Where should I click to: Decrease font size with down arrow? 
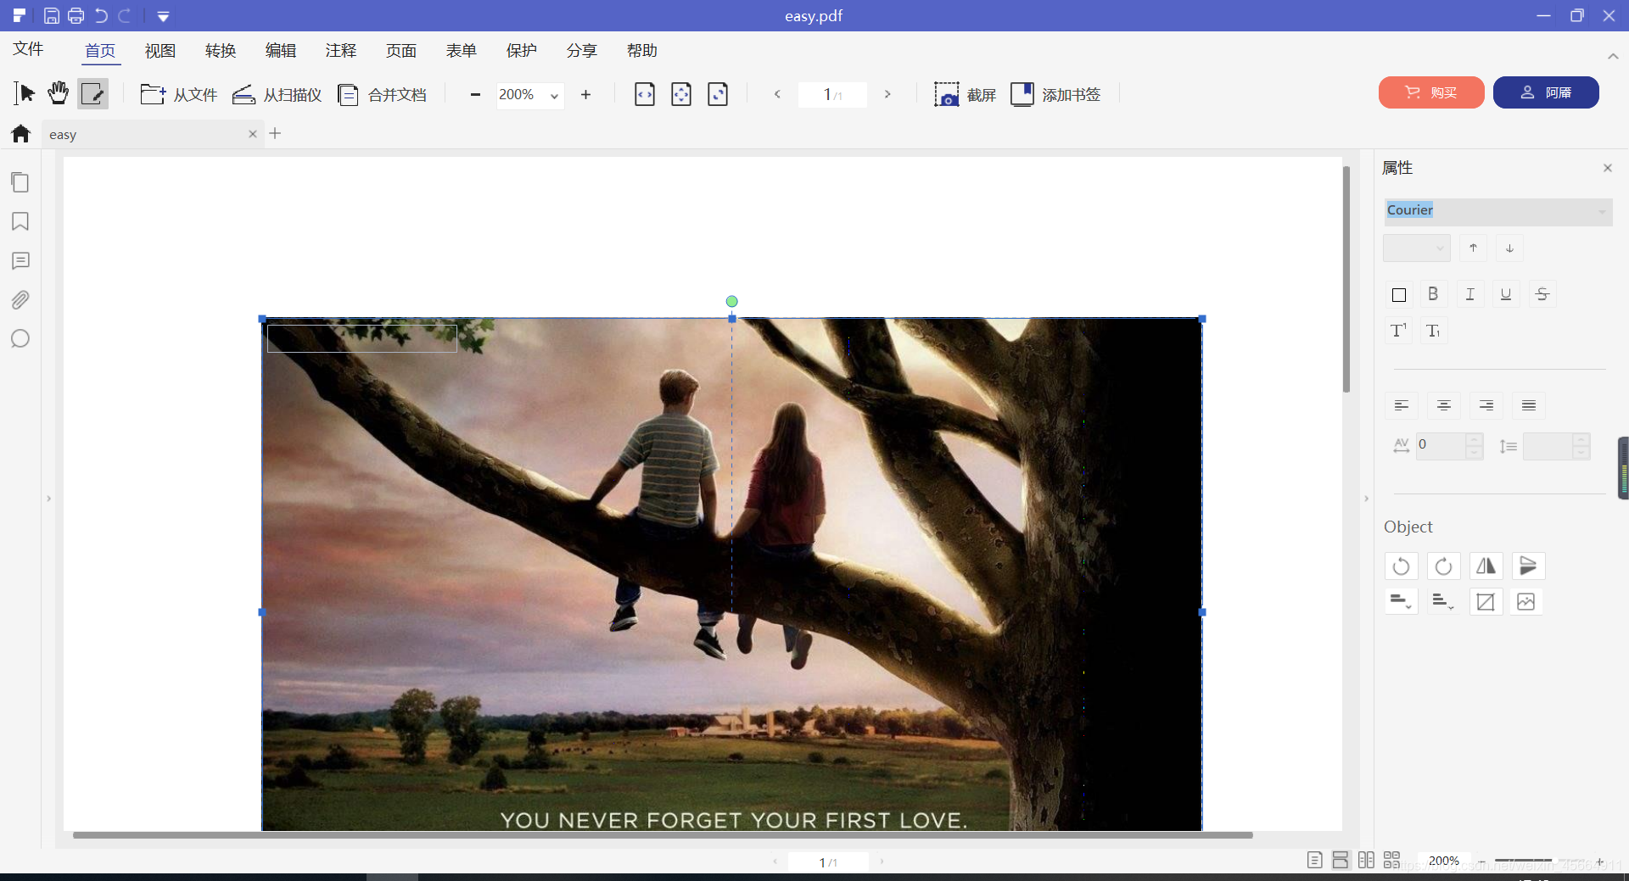tap(1509, 248)
